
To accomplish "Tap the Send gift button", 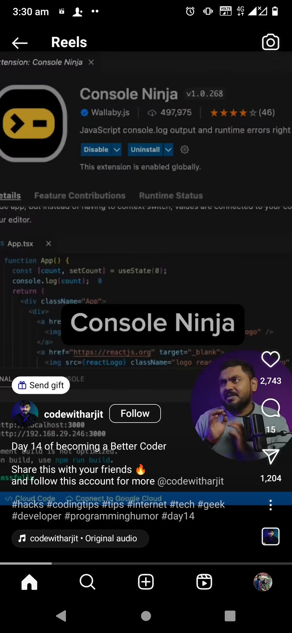I will (41, 385).
